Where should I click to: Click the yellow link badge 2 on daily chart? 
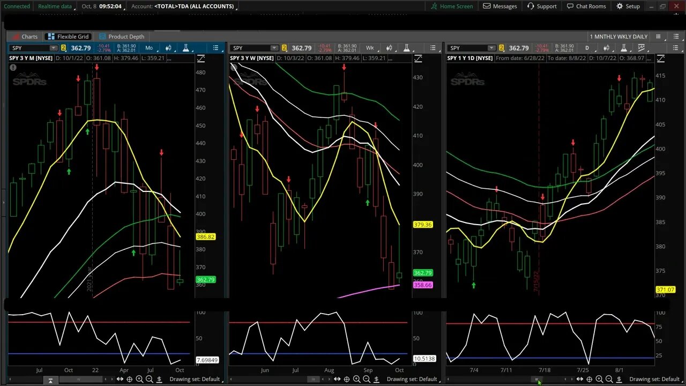[501, 48]
